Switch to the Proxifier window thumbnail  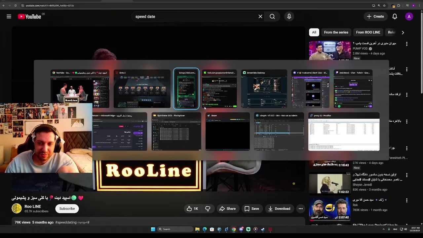[x=344, y=132]
